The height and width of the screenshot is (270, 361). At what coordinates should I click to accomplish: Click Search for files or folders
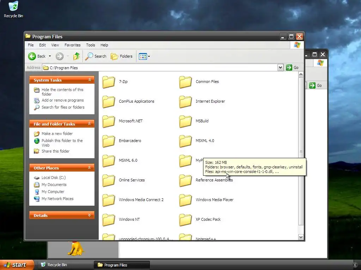(63, 107)
